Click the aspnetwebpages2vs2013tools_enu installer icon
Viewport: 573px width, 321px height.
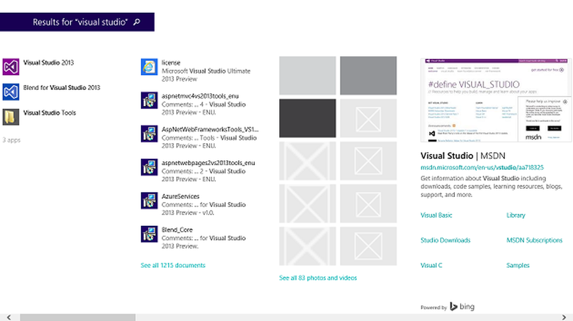(149, 167)
